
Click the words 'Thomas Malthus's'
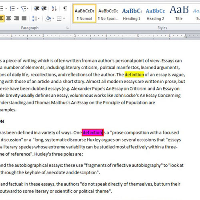click(x=52, y=103)
